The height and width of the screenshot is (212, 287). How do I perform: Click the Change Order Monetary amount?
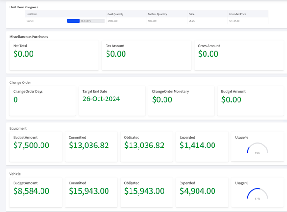pyautogui.click(x=162, y=99)
